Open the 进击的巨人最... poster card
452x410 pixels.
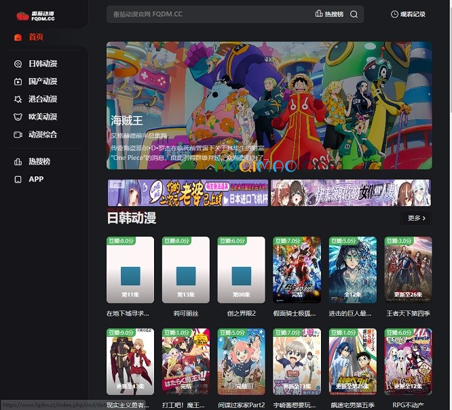[352, 270]
